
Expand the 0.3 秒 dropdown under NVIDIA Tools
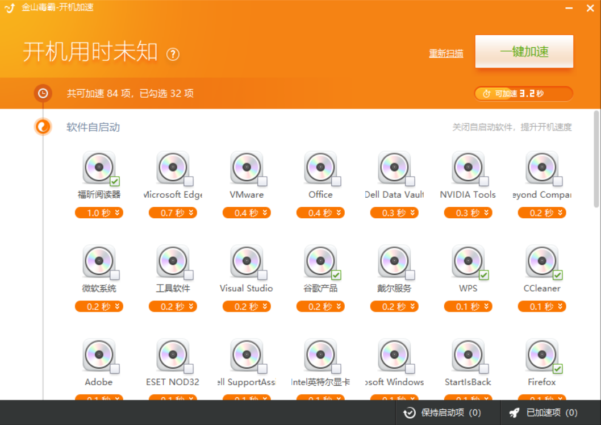[x=468, y=213]
